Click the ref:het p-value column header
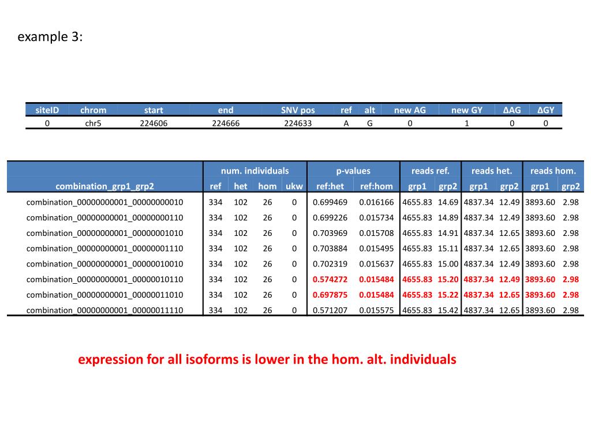The image size is (591, 443). 330,186
